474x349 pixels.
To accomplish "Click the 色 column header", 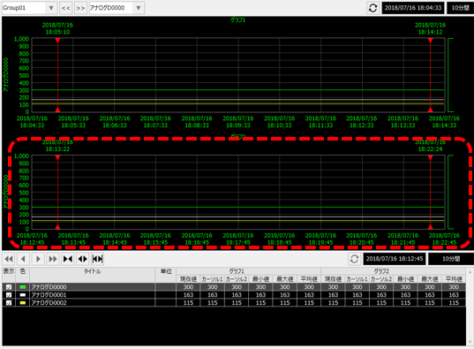I will click(23, 271).
